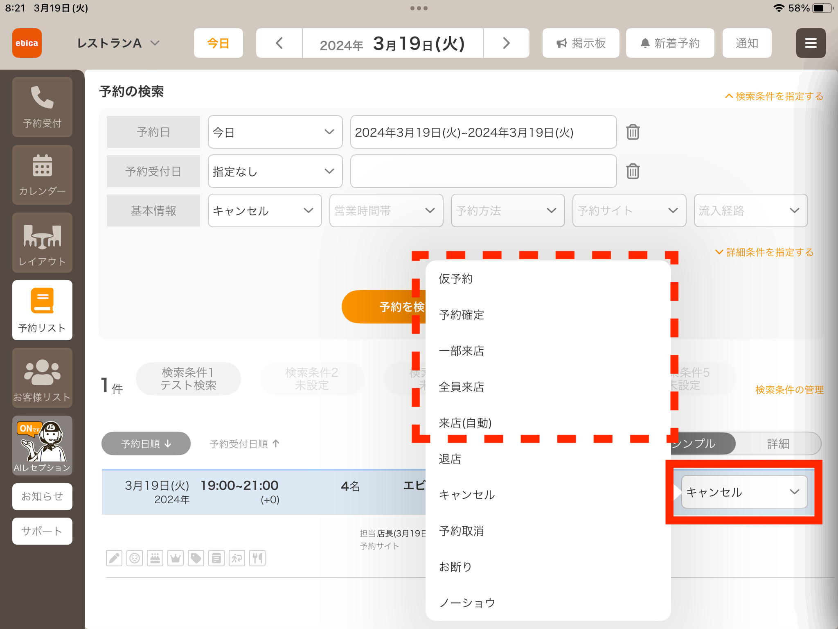Open the レストランA store selector

118,43
